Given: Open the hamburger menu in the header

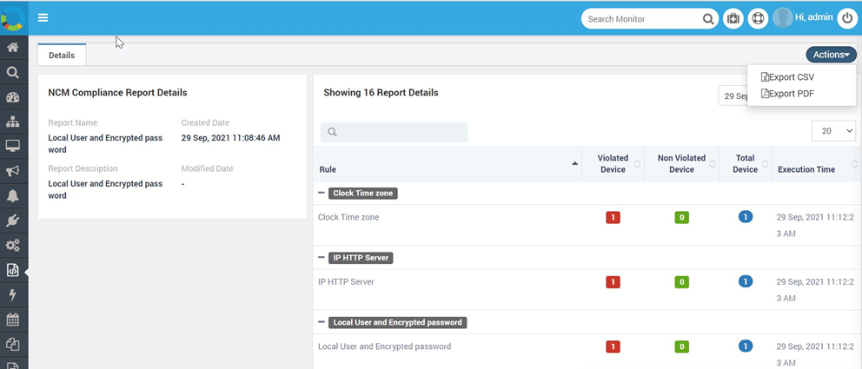Looking at the screenshot, I should (x=43, y=17).
